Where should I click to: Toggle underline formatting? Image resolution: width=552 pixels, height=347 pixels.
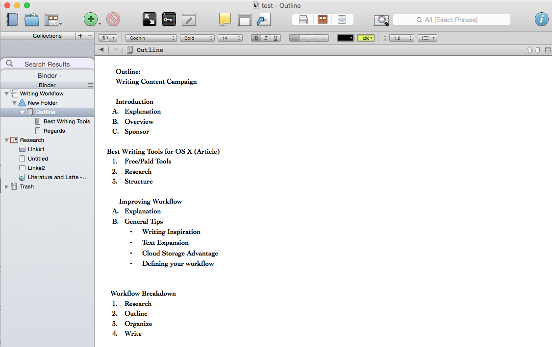(276, 38)
